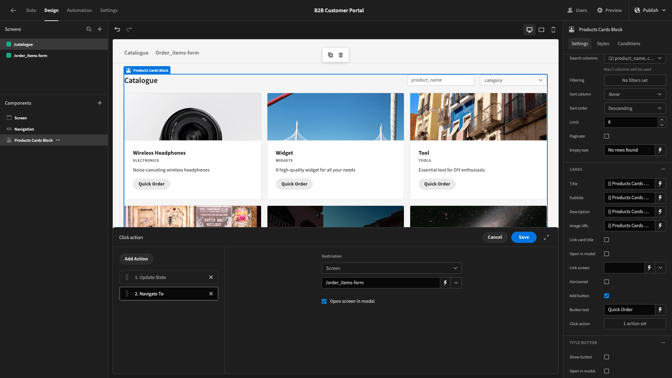Enable title button Open in modal checkbox
The image size is (672, 378).
tap(607, 371)
